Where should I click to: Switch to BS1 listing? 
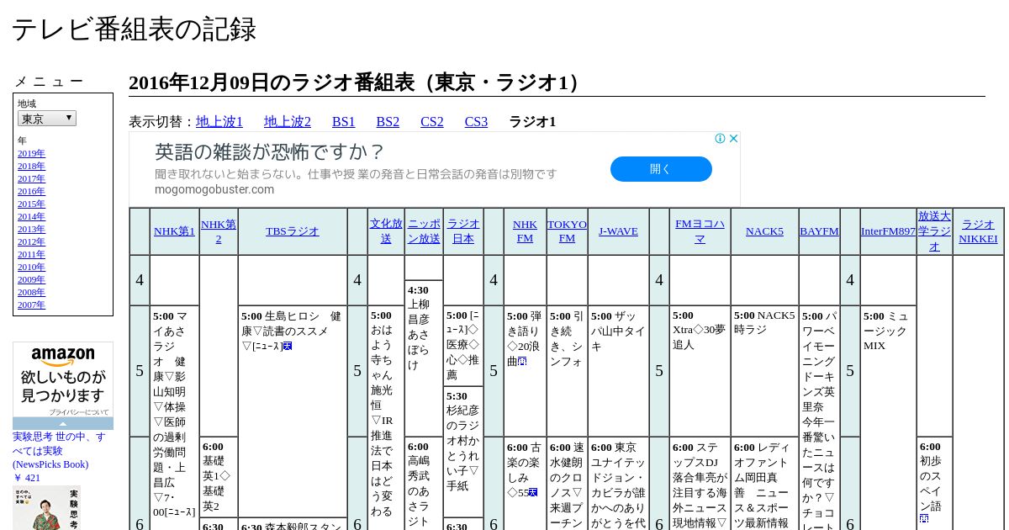pyautogui.click(x=344, y=121)
